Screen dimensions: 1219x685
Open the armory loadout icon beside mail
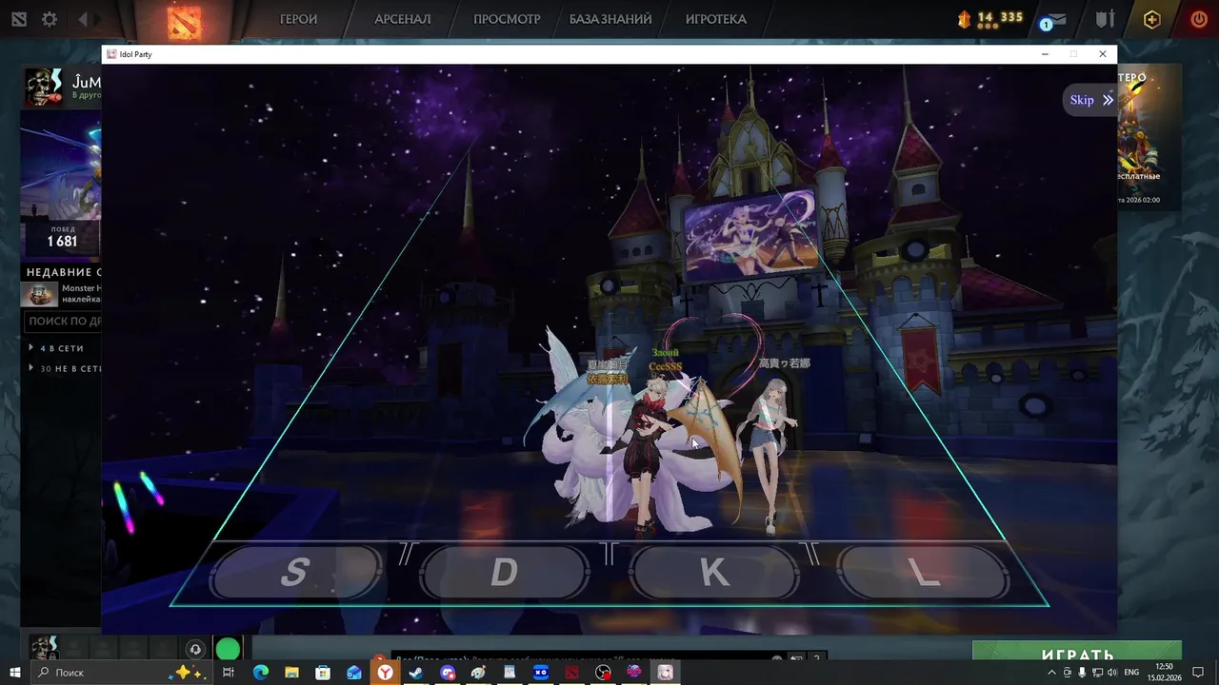[1105, 19]
